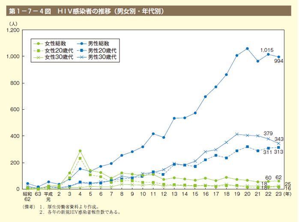
Task: Click the 60 data label
Action: pyautogui.click(x=268, y=177)
